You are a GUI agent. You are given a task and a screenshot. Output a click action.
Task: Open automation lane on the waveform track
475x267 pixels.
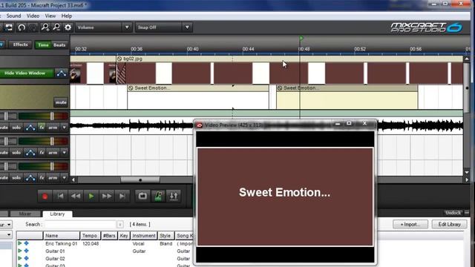click(x=30, y=128)
